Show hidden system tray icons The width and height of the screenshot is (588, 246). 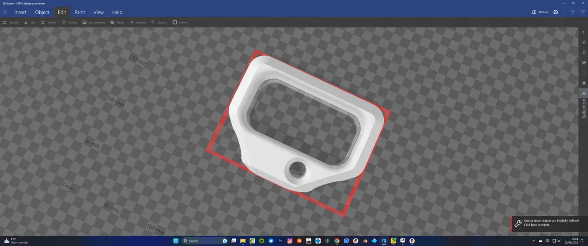tap(534, 241)
